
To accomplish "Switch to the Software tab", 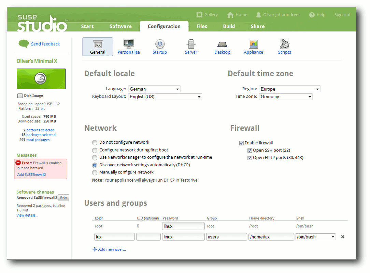I will coord(120,26).
